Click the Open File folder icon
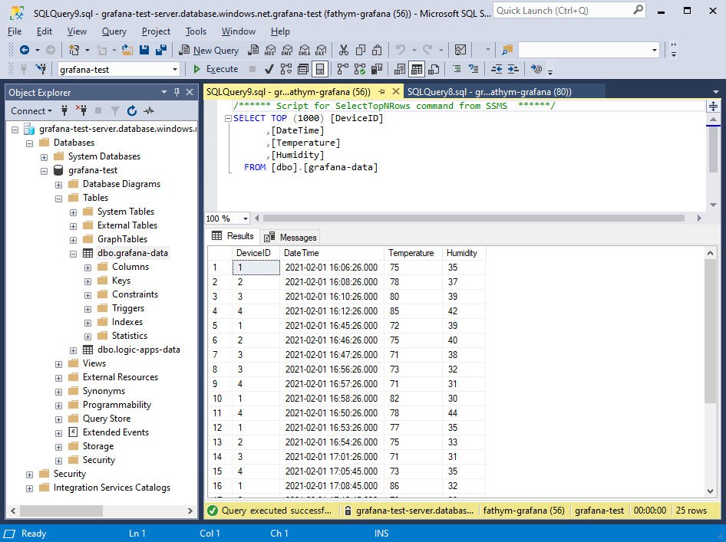Viewport: 726px width, 542px height. point(127,50)
